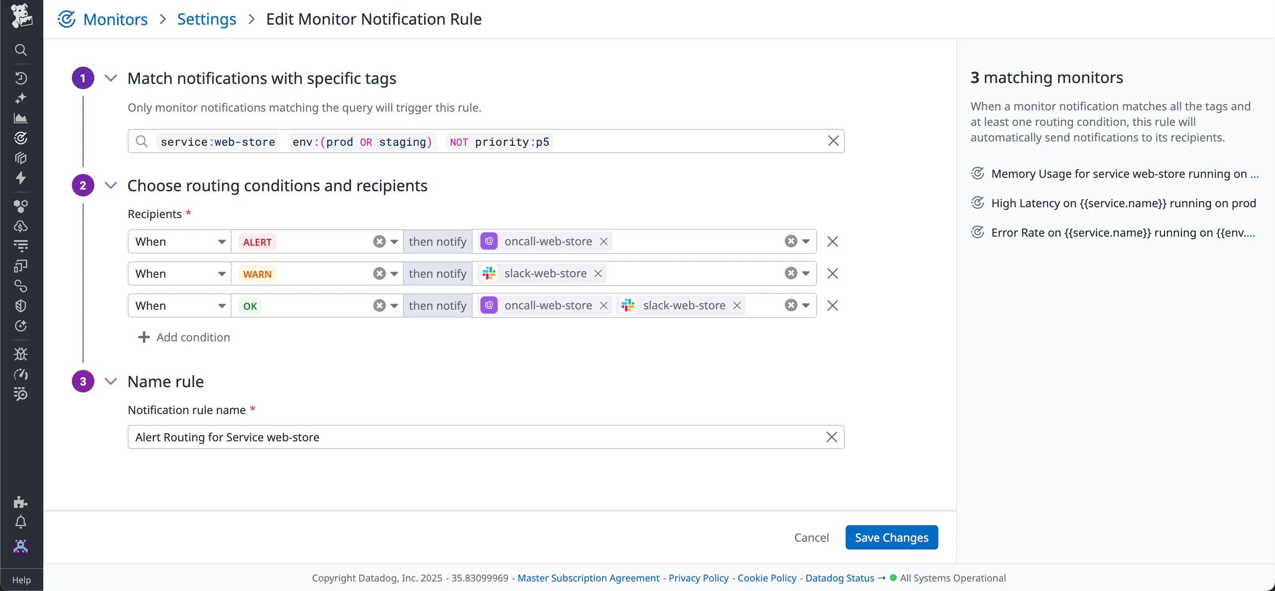Remove oncall-web-store from OK recipients
Image resolution: width=1275 pixels, height=591 pixels.
(x=603, y=305)
